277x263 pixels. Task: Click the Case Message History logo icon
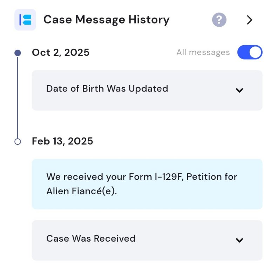point(25,20)
